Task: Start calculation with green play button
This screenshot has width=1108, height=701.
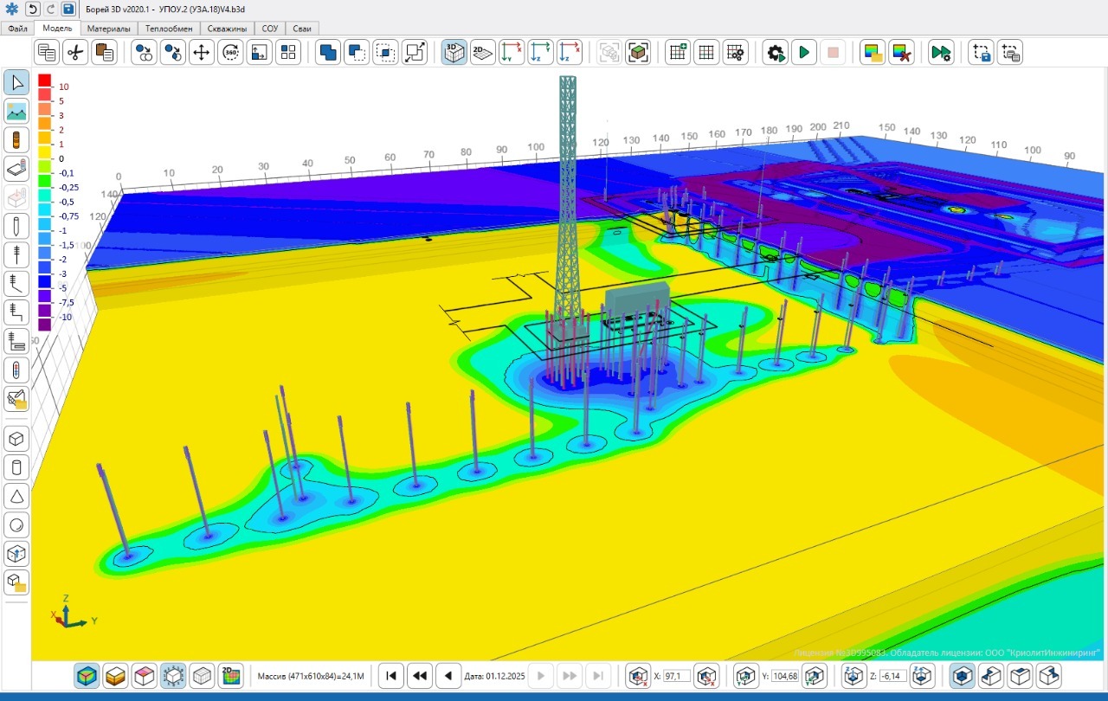Action: tap(804, 53)
